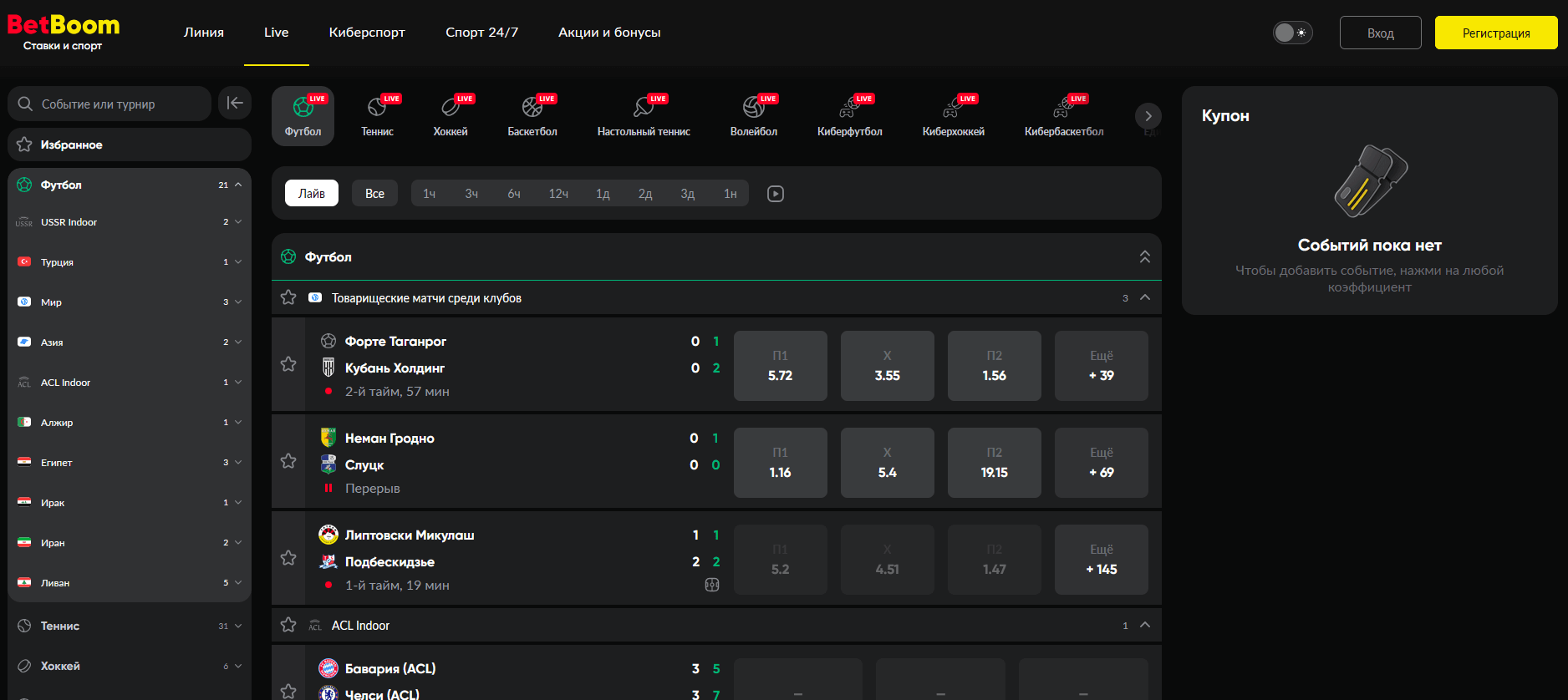1568x700 pixels.
Task: Open Ещё +145 markets for Липтовски Микулаш
Action: tap(1102, 560)
